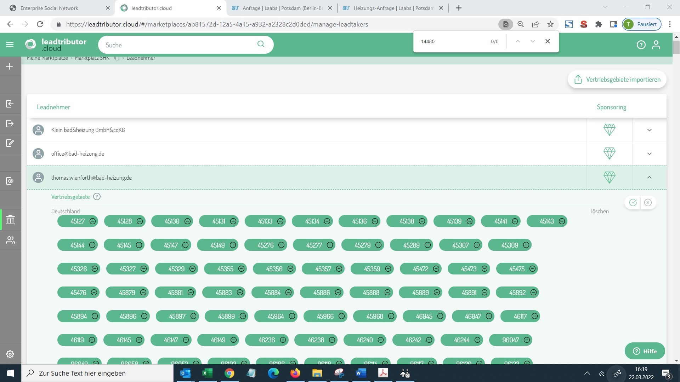Viewport: 680px width, 382px height.
Task: Open Excel from the Windows taskbar
Action: coord(207,373)
